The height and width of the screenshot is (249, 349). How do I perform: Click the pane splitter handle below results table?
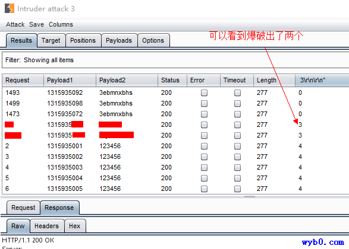(250, 196)
